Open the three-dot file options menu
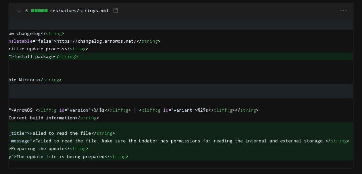The image size is (362, 174). point(343,11)
